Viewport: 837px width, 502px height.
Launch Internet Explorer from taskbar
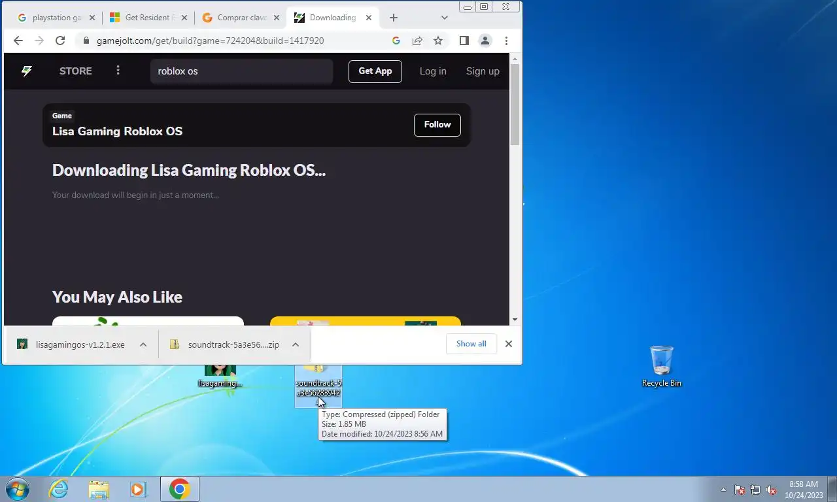(x=58, y=489)
